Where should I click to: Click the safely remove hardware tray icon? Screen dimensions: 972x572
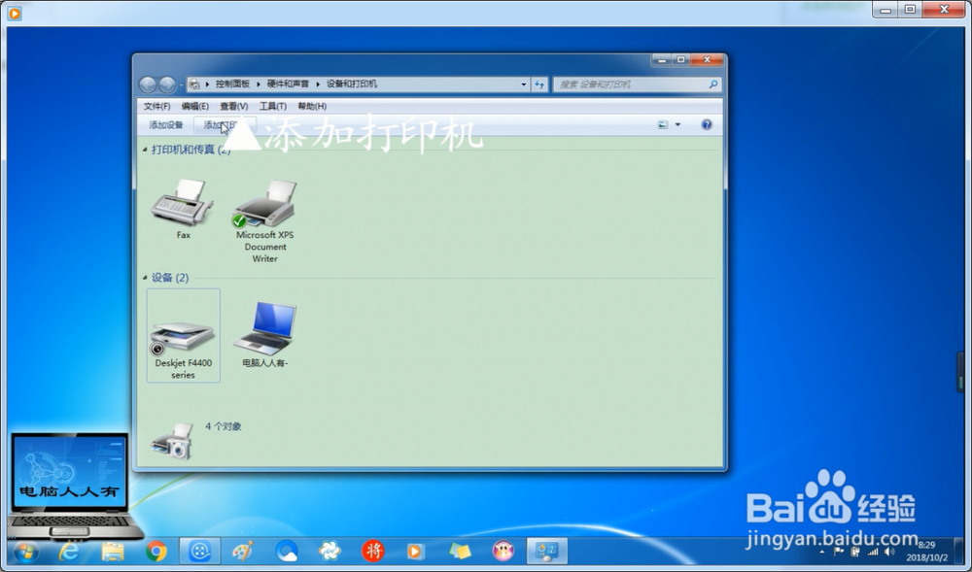click(855, 552)
